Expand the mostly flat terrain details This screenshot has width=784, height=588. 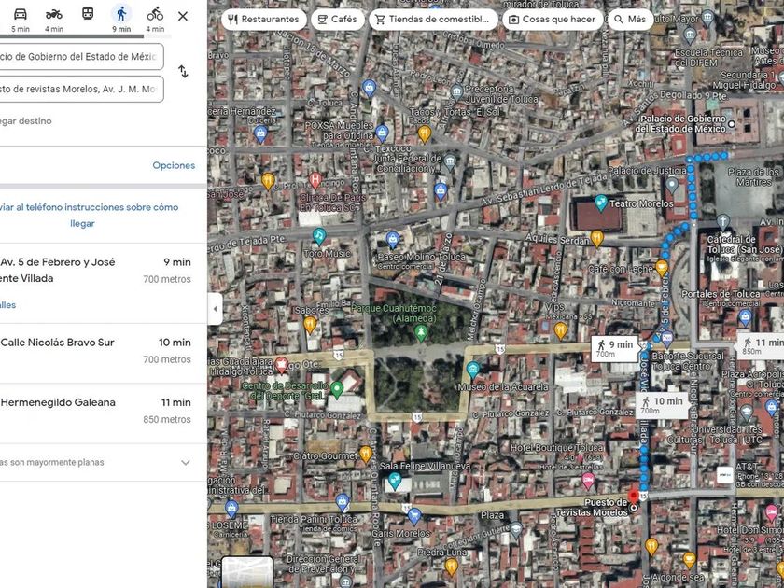[x=185, y=463]
